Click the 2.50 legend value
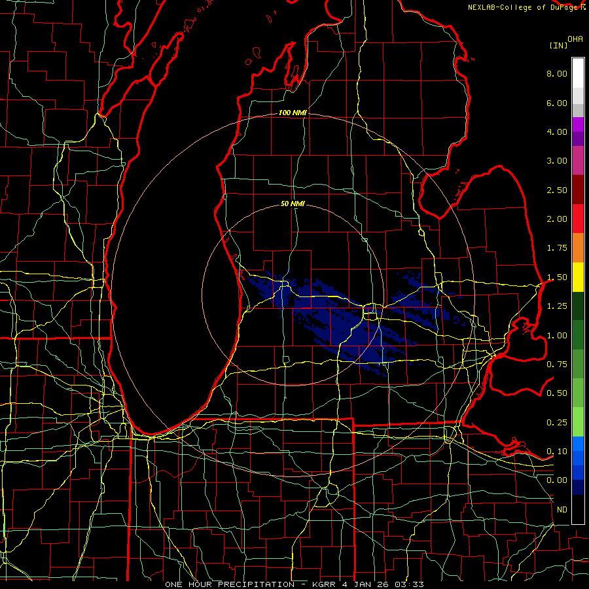The width and height of the screenshot is (589, 589). coord(557,190)
